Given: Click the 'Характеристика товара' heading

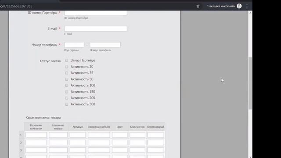Looking at the screenshot, I should point(43,118).
